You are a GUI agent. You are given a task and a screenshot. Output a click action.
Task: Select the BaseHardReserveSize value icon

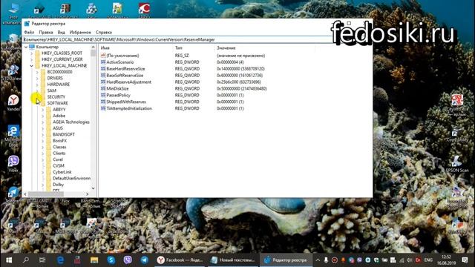pyautogui.click(x=103, y=69)
